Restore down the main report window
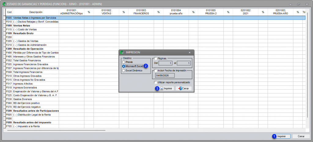 click(299, 4)
